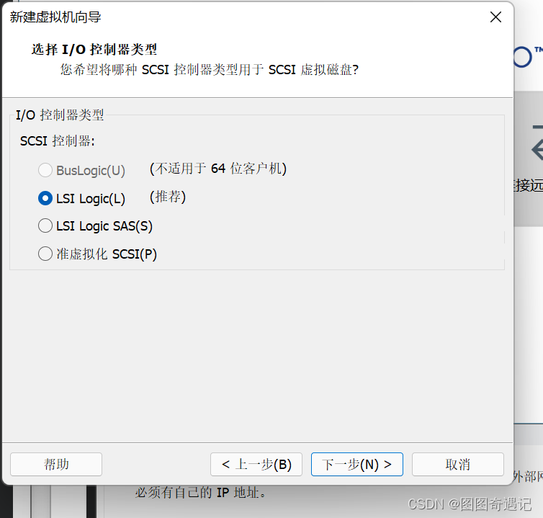Click the (不适用于 64 位客户机) note
The image size is (543, 518).
pyautogui.click(x=218, y=169)
